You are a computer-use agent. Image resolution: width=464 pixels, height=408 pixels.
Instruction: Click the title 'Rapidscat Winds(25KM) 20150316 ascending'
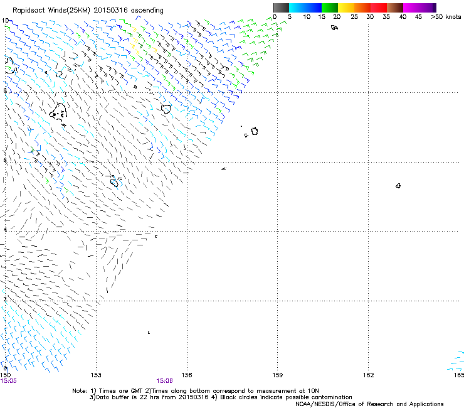[88, 11]
